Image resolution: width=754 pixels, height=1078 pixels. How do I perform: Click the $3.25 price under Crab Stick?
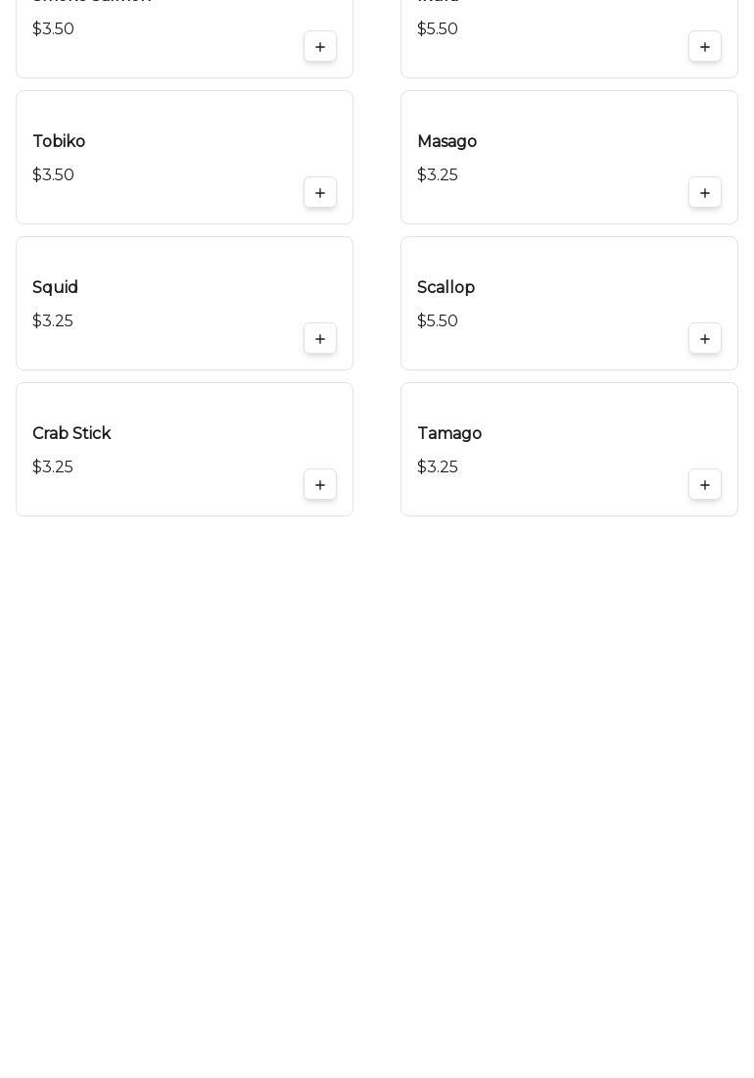(x=53, y=467)
